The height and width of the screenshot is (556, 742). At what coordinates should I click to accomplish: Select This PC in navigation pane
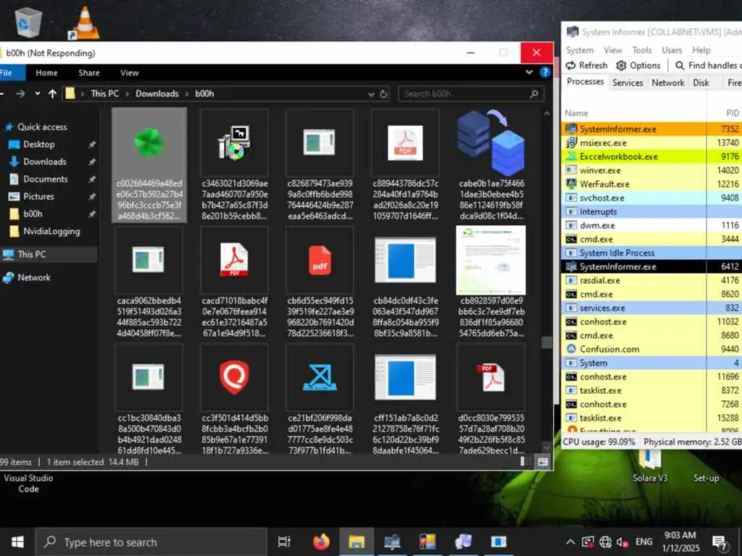tap(49, 254)
